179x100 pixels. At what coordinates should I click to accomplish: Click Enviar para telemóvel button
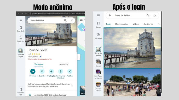click(61, 74)
